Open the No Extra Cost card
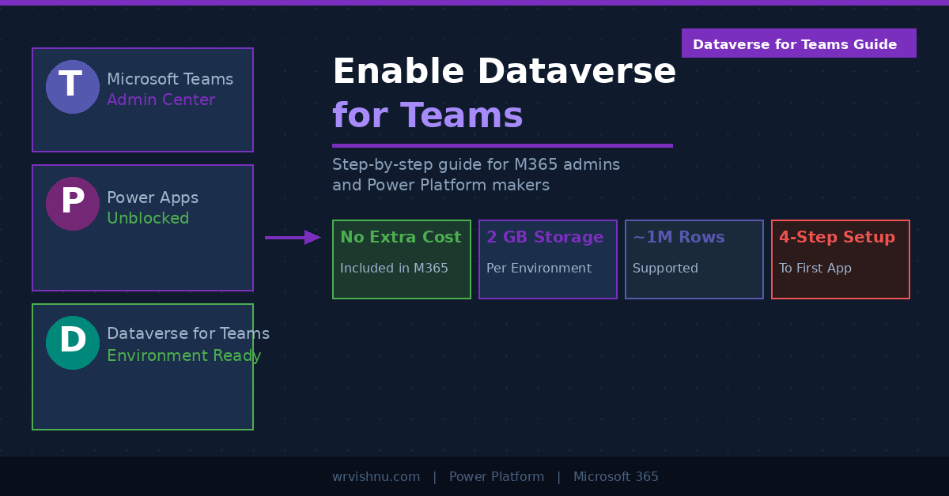The height and width of the screenshot is (496, 949). (x=402, y=259)
